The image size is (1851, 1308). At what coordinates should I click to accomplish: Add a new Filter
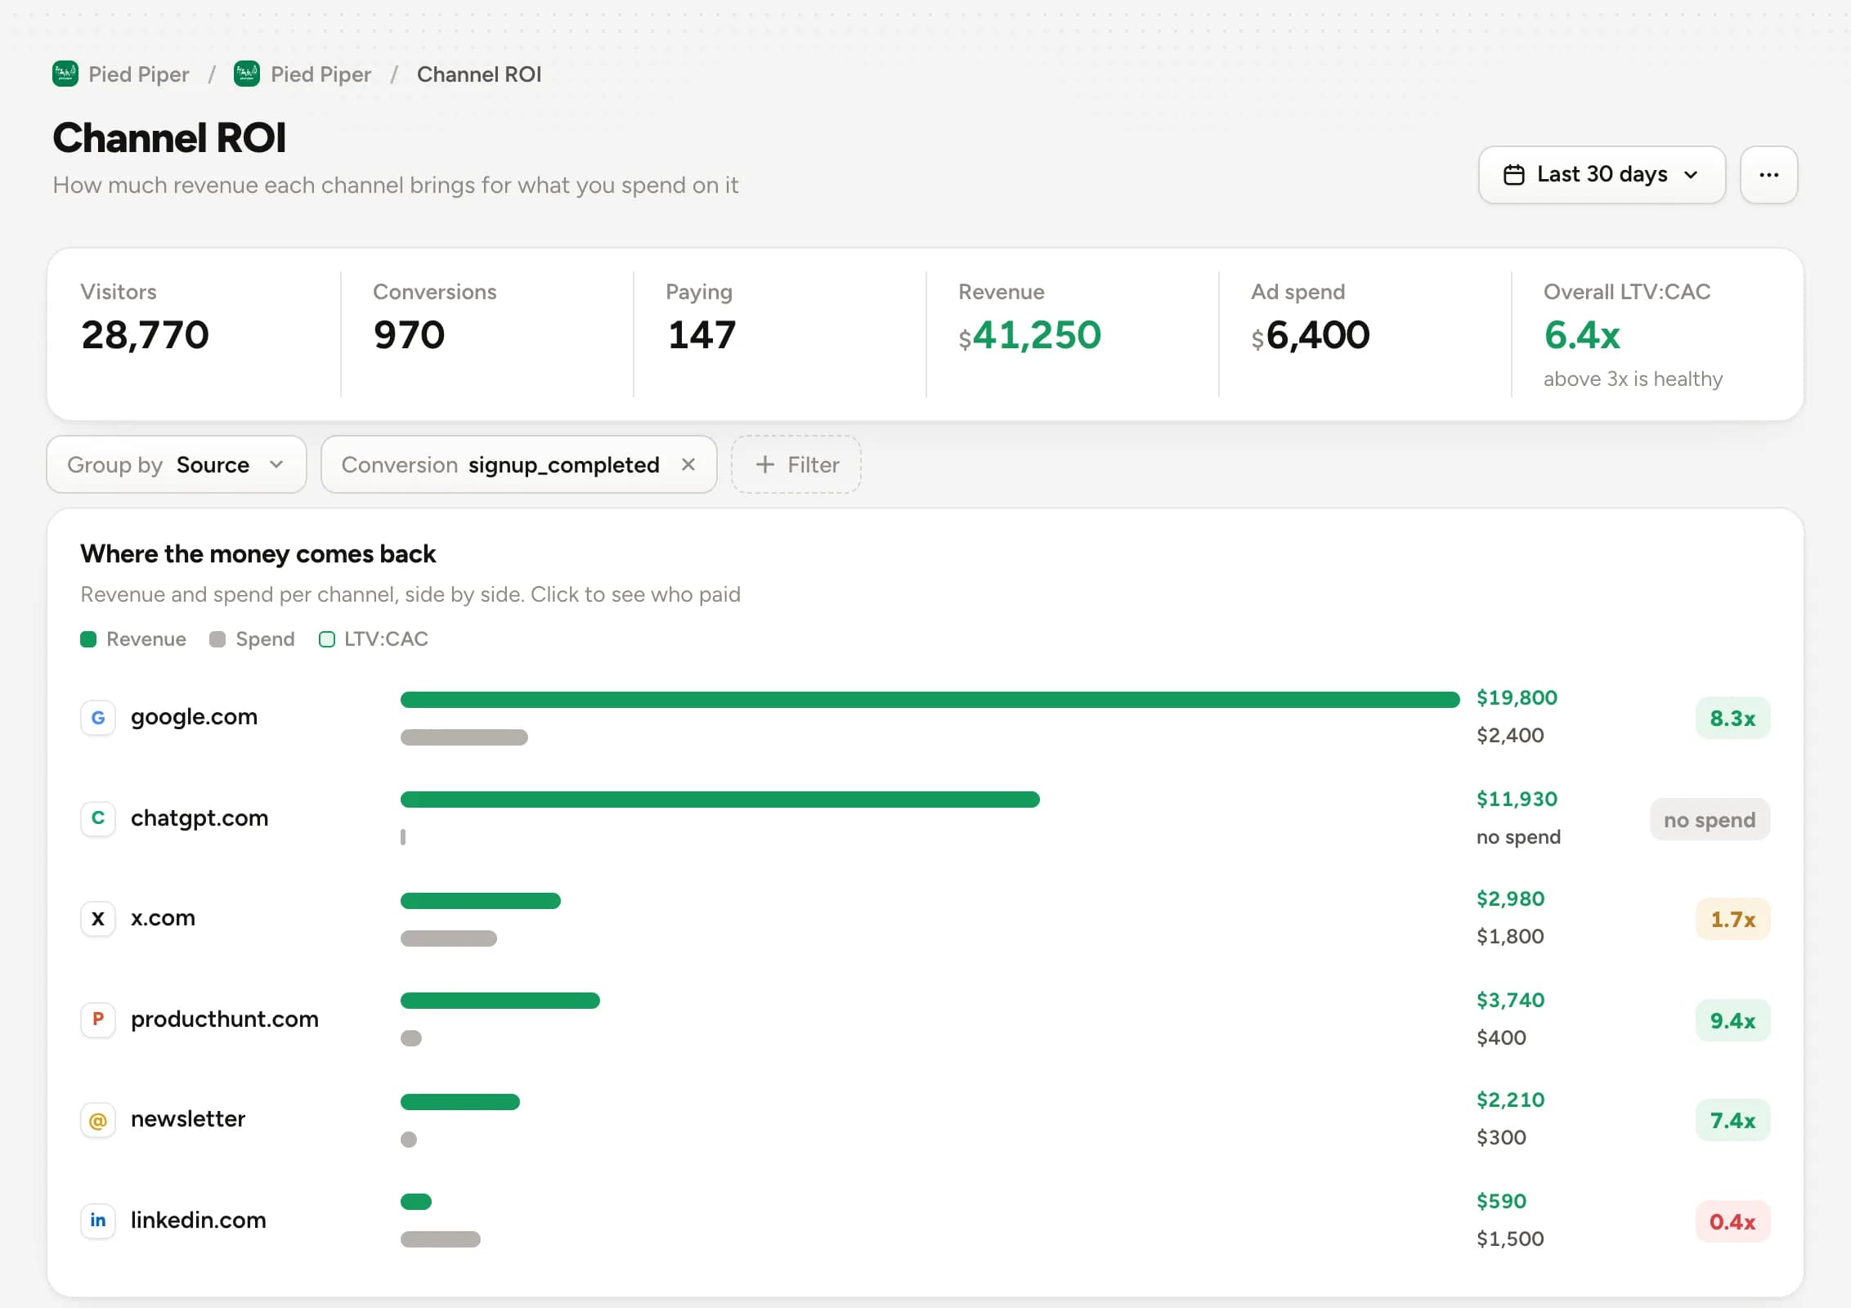point(796,464)
